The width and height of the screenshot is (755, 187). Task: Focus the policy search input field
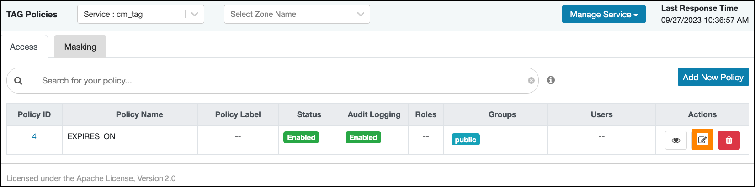[x=274, y=81]
